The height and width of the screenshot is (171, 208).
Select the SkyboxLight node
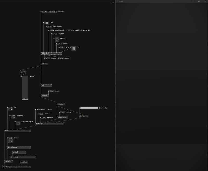[x=23, y=157]
